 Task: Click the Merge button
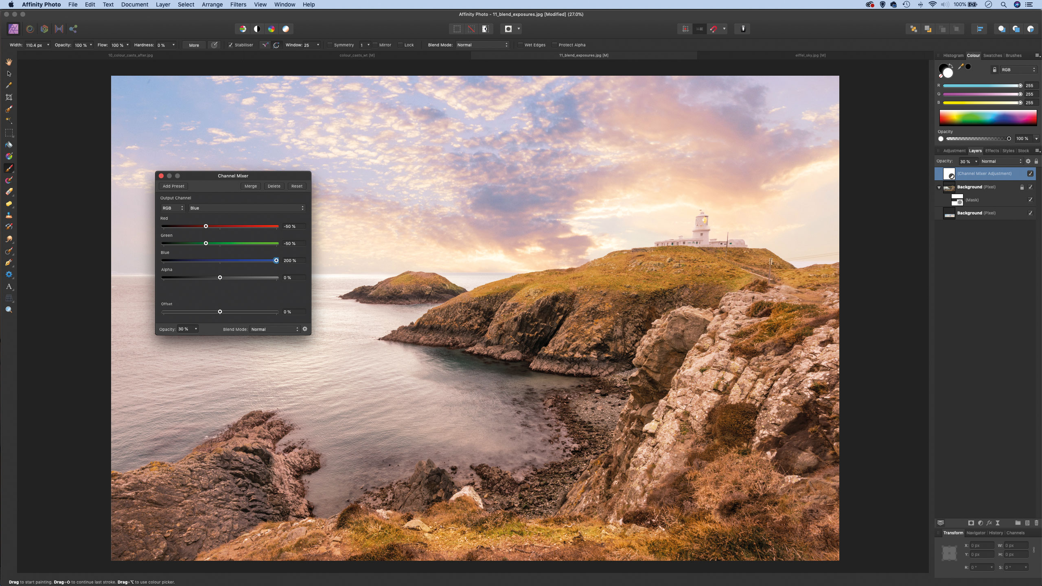tap(251, 186)
